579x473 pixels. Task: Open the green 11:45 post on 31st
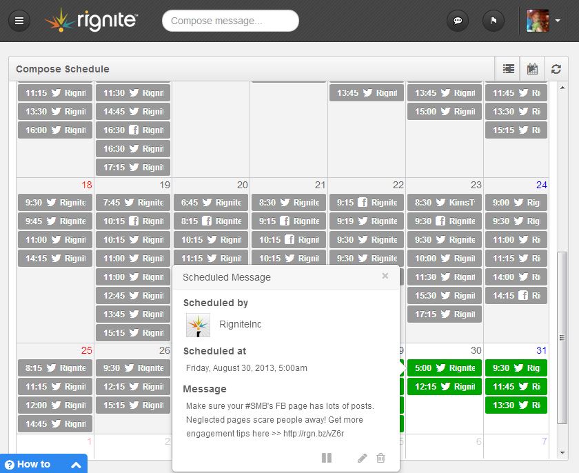tap(516, 387)
